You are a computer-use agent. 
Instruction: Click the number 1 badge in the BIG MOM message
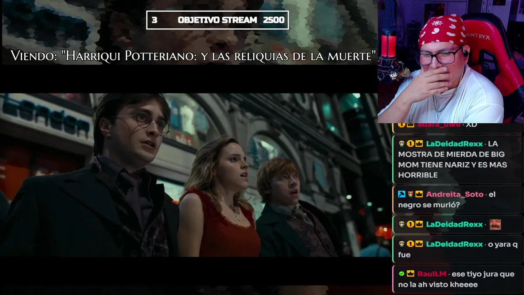410,144
